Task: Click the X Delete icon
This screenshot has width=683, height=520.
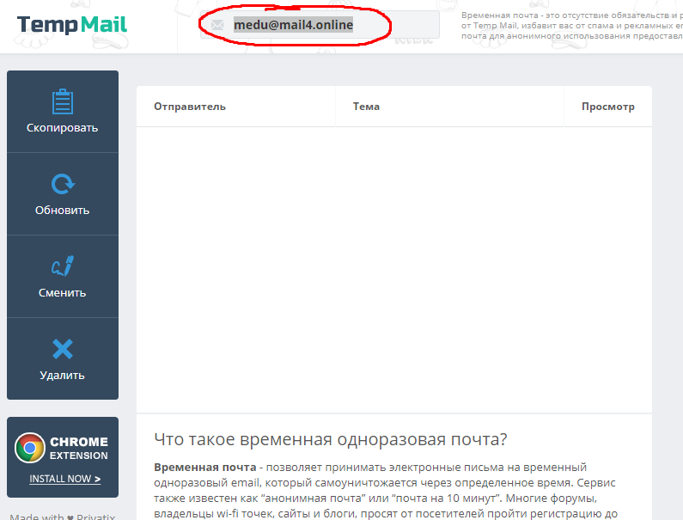Action: coord(62,349)
